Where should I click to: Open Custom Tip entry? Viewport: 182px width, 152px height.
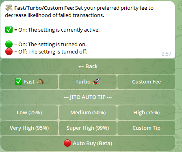click(146, 128)
